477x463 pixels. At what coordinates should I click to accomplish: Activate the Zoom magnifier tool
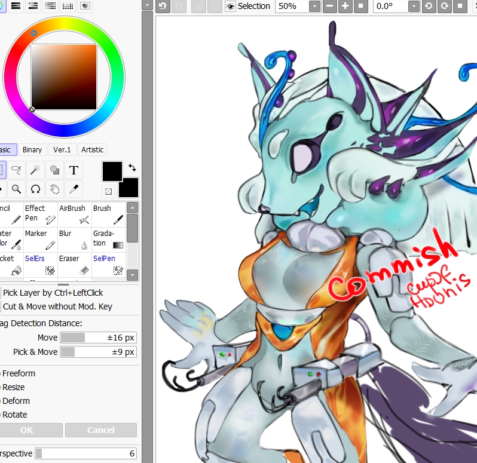tap(16, 189)
